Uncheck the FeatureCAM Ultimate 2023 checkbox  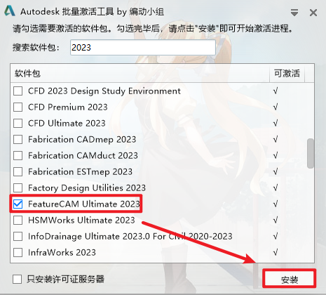pyautogui.click(x=18, y=204)
